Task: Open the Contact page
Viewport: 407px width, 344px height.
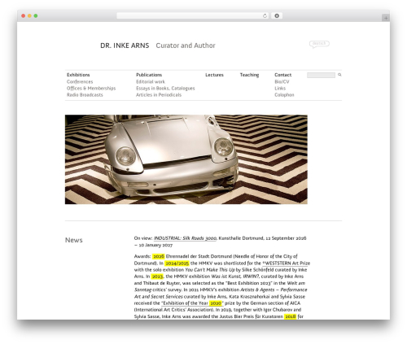Action: (x=282, y=75)
